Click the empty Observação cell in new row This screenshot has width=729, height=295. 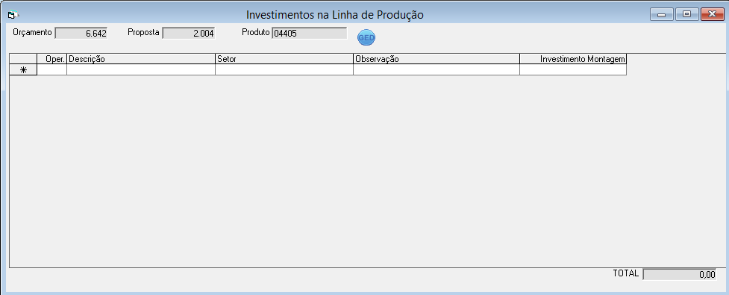point(436,69)
